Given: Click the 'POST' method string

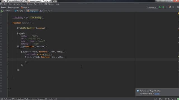Looking at the screenshot, I should pyautogui.click(x=34, y=36).
